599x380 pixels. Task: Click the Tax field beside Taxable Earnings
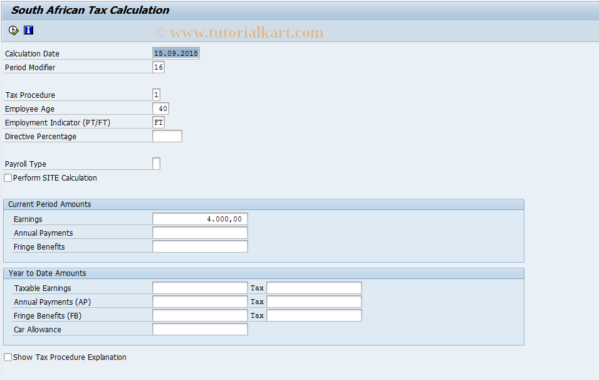pos(314,288)
